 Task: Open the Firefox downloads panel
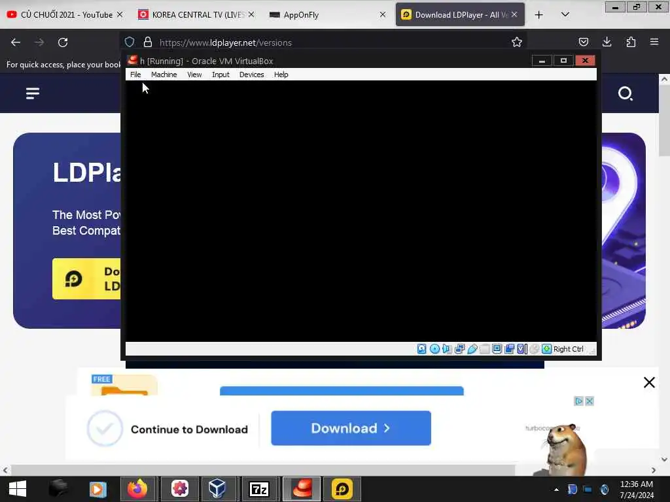pos(607,42)
